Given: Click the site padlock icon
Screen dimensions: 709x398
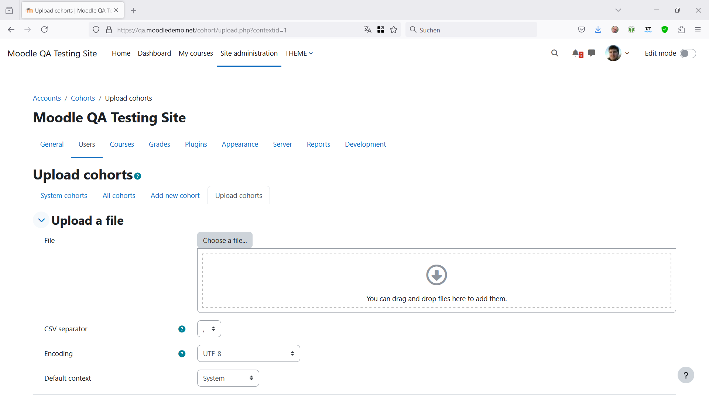Looking at the screenshot, I should tap(109, 30).
